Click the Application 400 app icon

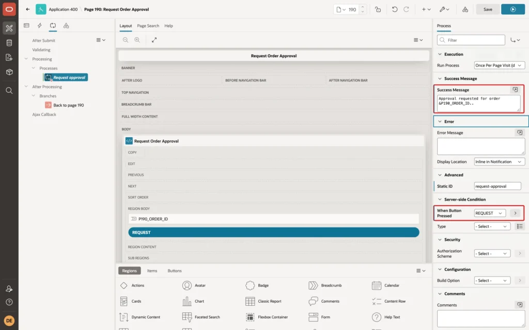coord(41,9)
